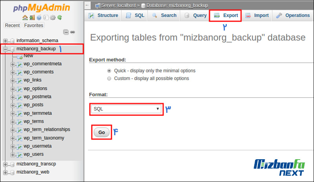Screen dimensions: 314x182
Task: Open the Import tab
Action: pyautogui.click(x=257, y=15)
